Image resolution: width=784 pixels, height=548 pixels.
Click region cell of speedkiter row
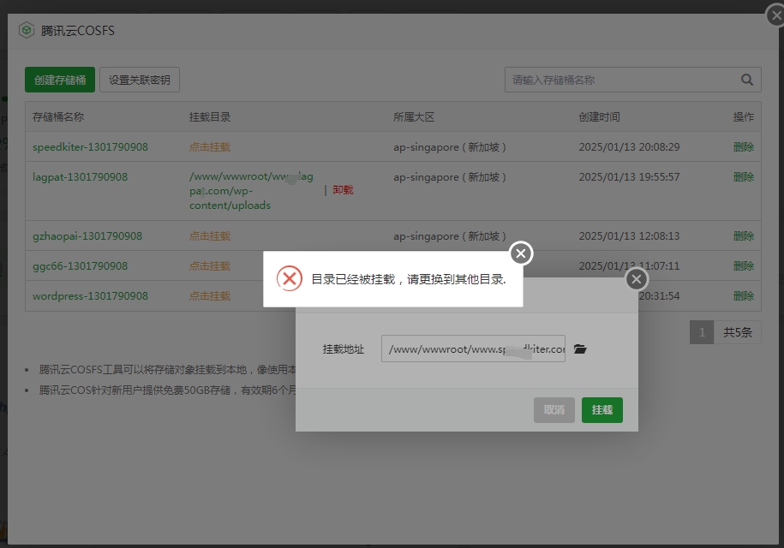coord(450,147)
